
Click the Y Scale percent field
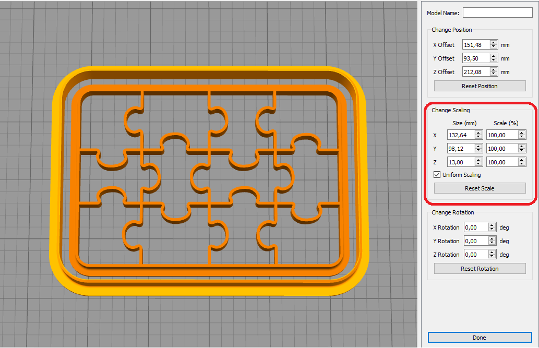point(502,149)
